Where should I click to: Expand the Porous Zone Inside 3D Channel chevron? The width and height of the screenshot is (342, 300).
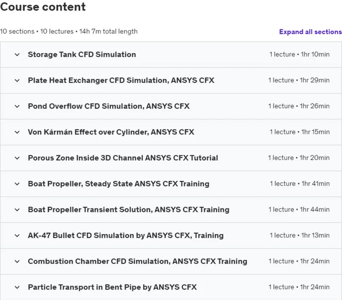coord(17,158)
